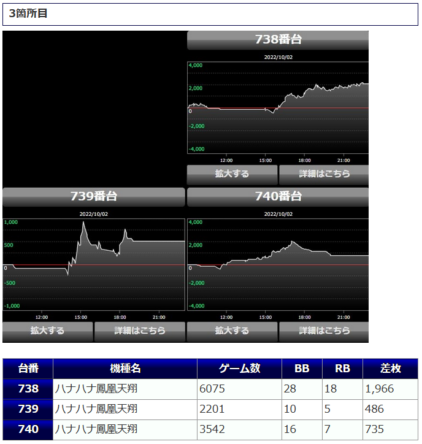Click ハナハナ鳳凰天翔 in the 738 row
This screenshot has height=444, width=422.
(x=96, y=389)
